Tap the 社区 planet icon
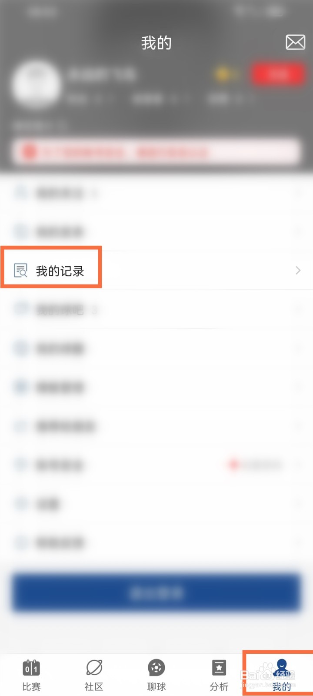313x696 pixels. (x=94, y=668)
